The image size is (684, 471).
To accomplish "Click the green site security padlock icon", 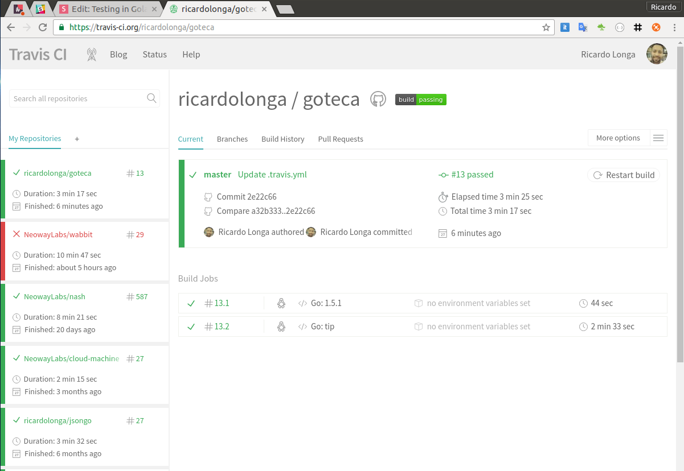I will point(62,27).
